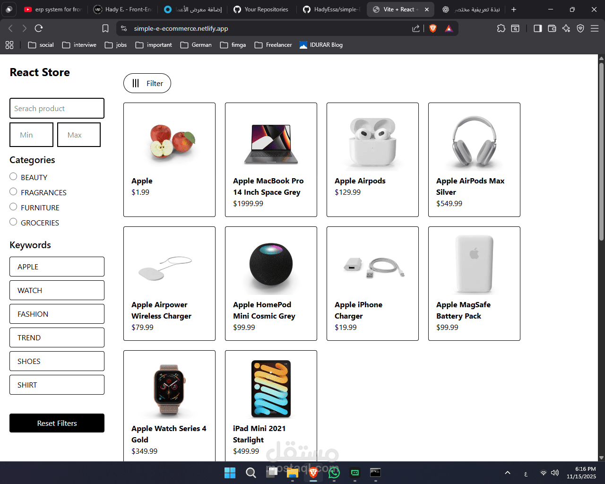The height and width of the screenshot is (484, 605).
Task: Click the browser address bar URL
Action: 181,28
